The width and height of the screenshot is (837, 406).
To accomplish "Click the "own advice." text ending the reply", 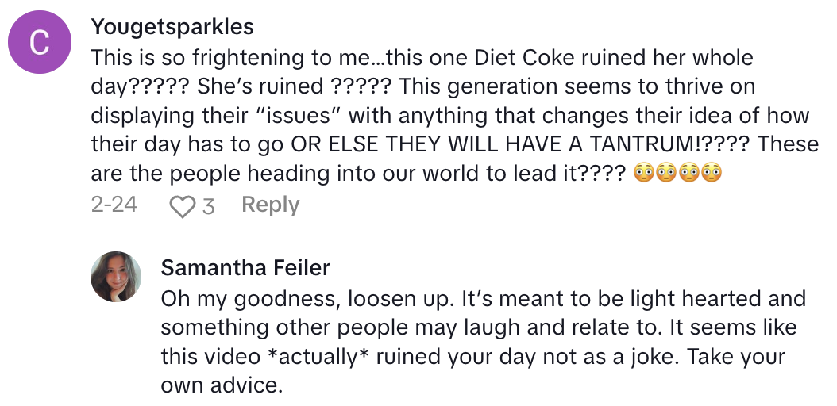I will 219,385.
